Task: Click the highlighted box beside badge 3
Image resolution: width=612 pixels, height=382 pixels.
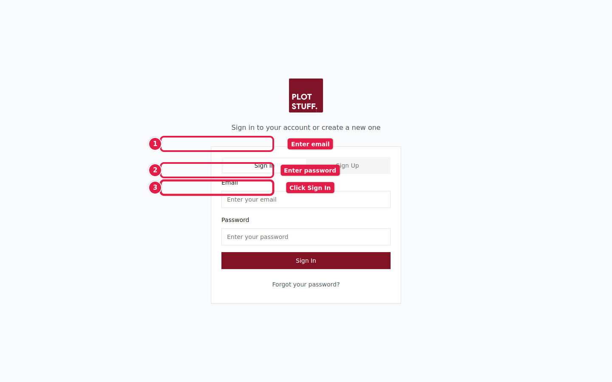Action: (x=217, y=188)
